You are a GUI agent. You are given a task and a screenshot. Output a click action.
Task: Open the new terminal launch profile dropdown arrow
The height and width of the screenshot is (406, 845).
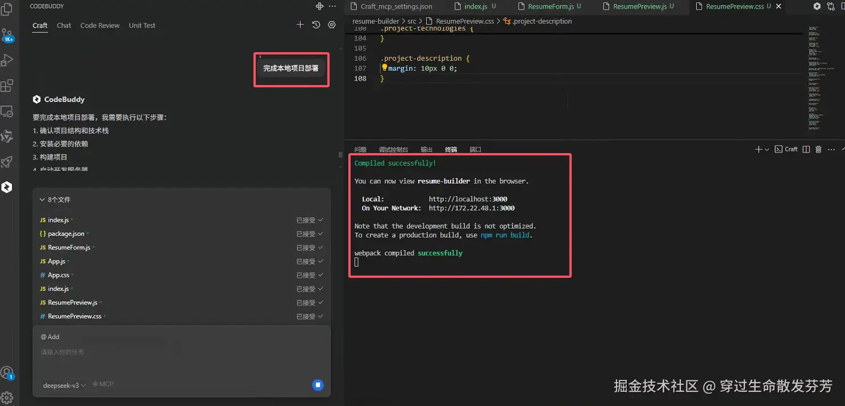click(x=767, y=150)
